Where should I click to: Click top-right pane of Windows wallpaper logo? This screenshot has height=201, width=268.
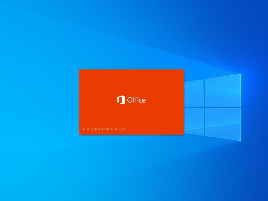(222, 91)
